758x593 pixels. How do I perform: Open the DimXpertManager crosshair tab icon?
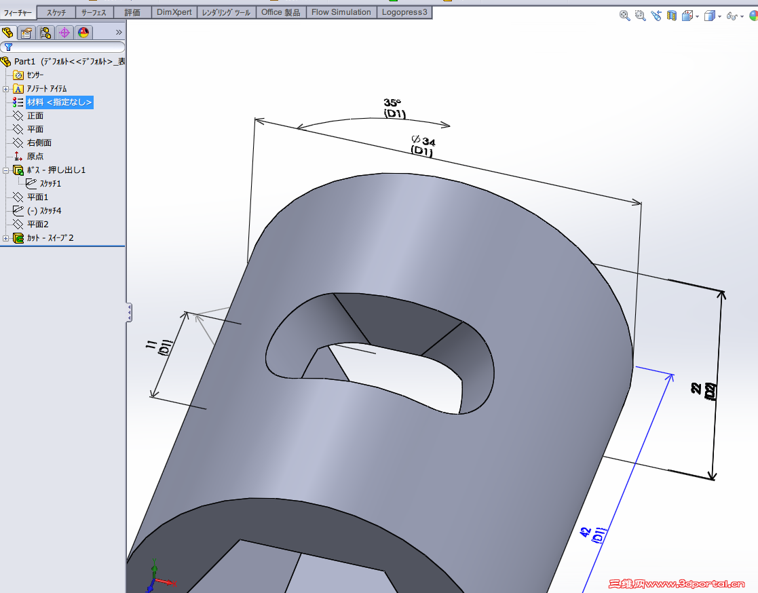[64, 33]
